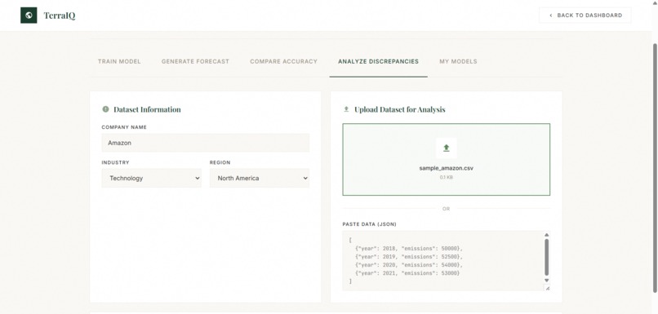Viewport: 658px width, 314px height.
Task: Click the page vertical scrollbar
Action: tap(655, 168)
